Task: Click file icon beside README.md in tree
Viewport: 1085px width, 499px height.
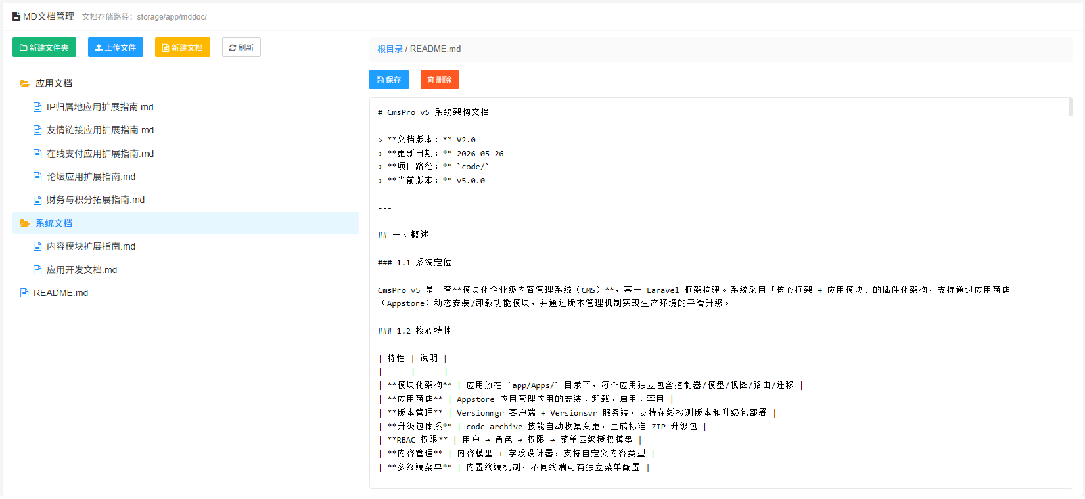Action: (x=24, y=293)
